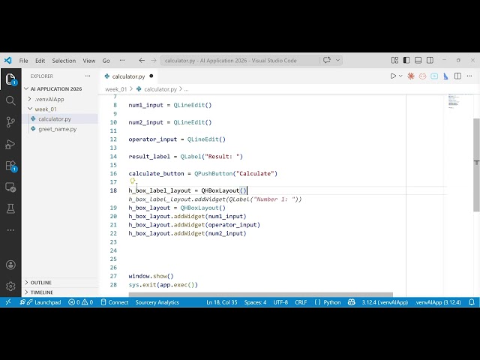Click the horizontal editor scrollbar
The height and width of the screenshot is (360, 480).
[x=260, y=295]
